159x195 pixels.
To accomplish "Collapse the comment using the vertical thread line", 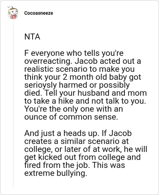I will coord(13,104).
